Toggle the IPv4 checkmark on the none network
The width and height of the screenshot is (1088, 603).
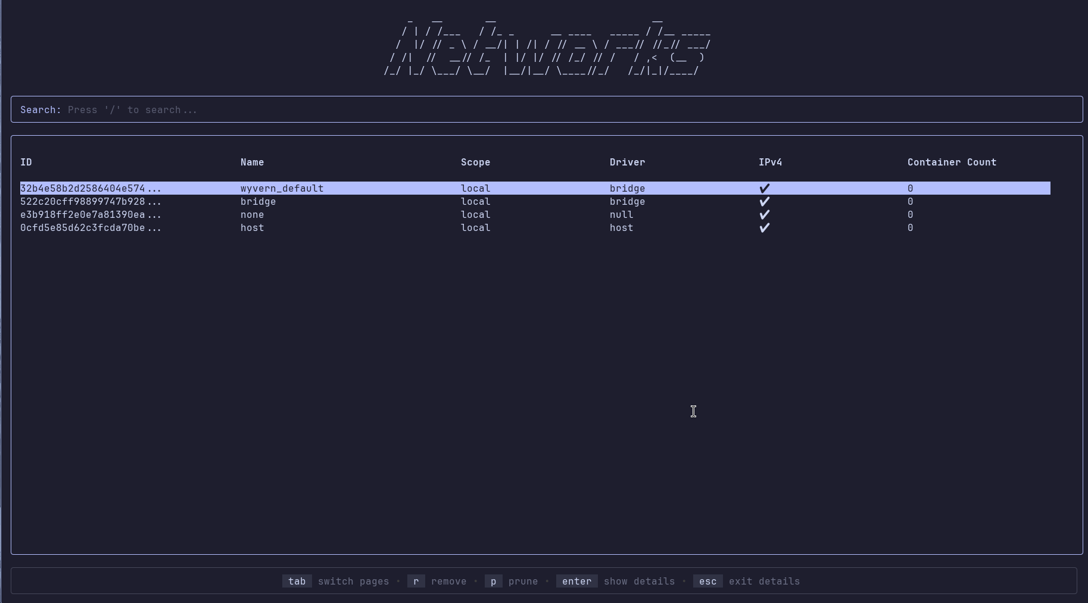(x=765, y=215)
